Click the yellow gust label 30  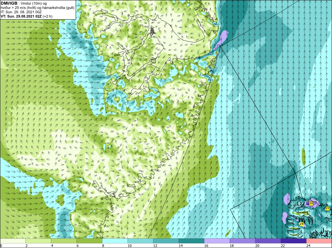click(311, 203)
